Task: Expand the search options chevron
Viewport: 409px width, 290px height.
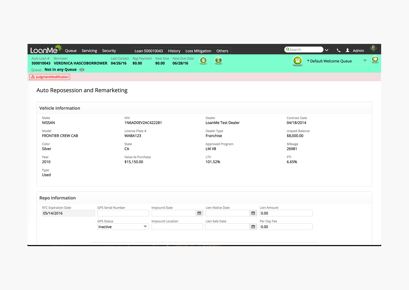Action: [327, 50]
